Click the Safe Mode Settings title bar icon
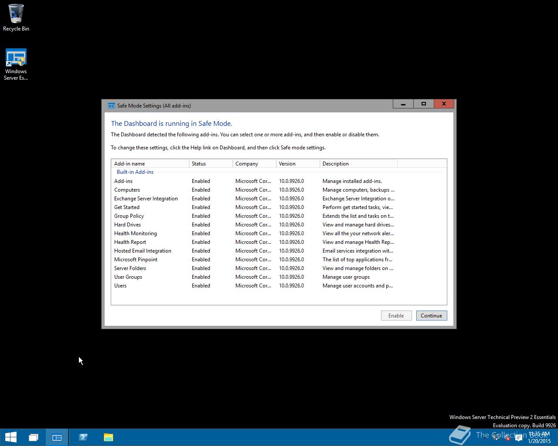 pyautogui.click(x=111, y=105)
